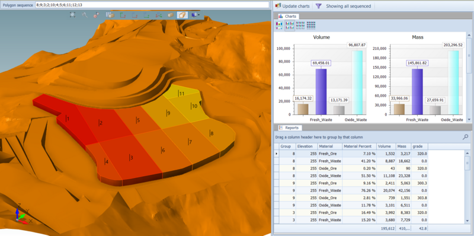The width and height of the screenshot is (474, 236).
Task: Open the monitor display options dropdown
Action: (195, 14)
